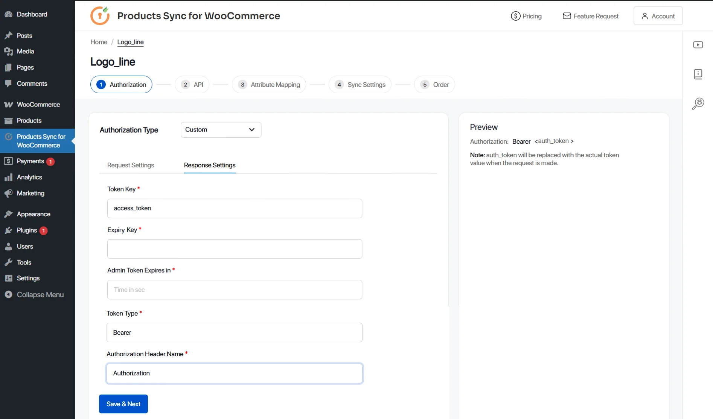Viewport: 713px width, 419px height.
Task: Open WooCommerce from the sidebar
Action: pyautogui.click(x=38, y=104)
